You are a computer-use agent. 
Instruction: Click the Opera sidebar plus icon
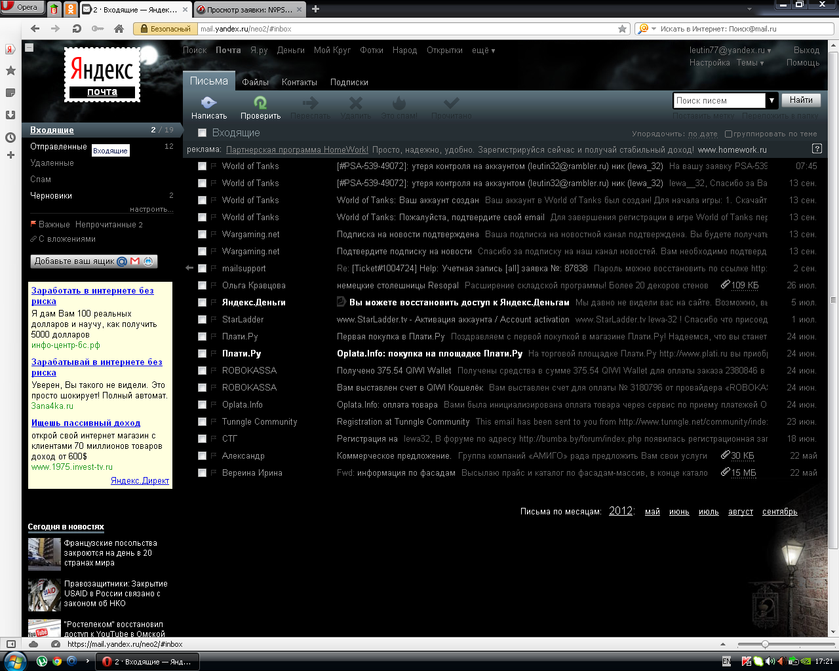[x=10, y=155]
